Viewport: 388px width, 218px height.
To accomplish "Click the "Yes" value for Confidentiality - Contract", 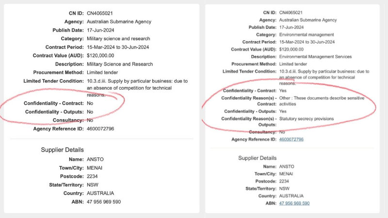I will (x=283, y=91).
